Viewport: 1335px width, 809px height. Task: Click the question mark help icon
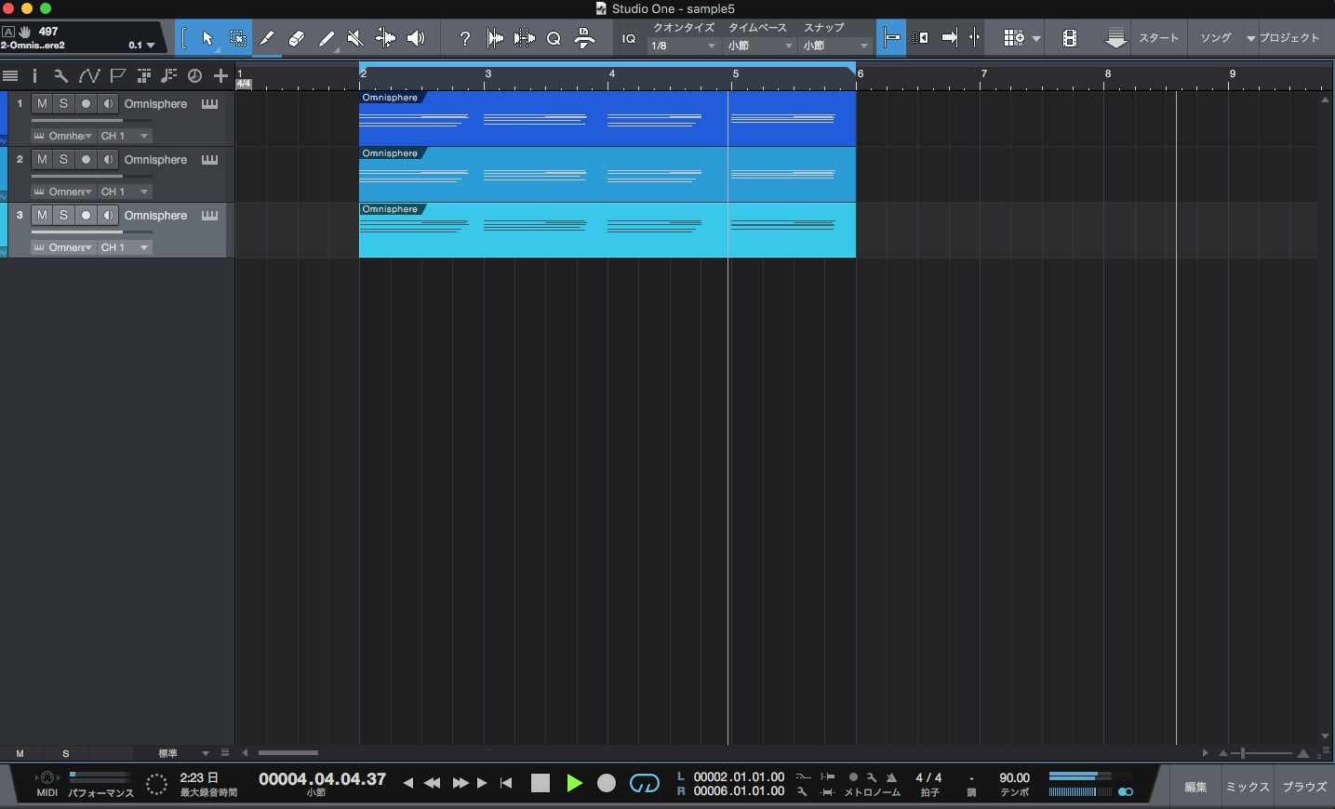pyautogui.click(x=465, y=38)
